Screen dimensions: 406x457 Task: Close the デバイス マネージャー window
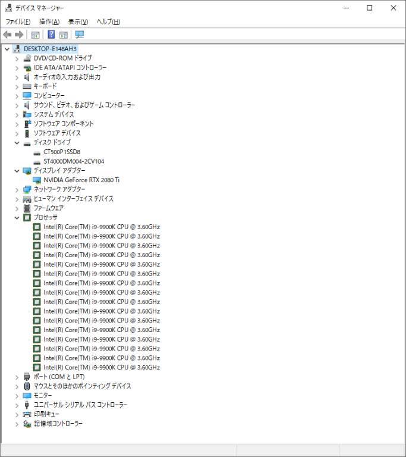pos(394,8)
